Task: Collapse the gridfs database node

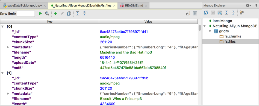Action: coord(210,31)
